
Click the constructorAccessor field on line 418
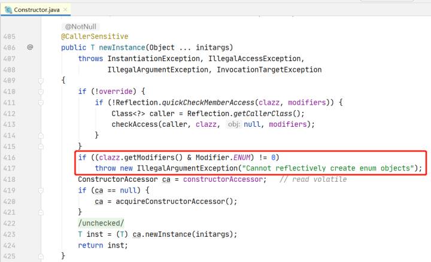(x=223, y=179)
